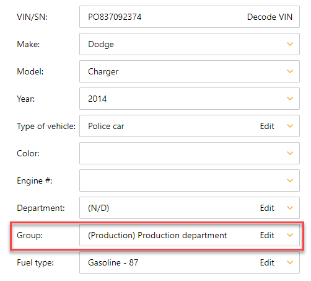The width and height of the screenshot is (311, 281).
Task: Open the Year dropdown chevron
Action: pyautogui.click(x=290, y=99)
